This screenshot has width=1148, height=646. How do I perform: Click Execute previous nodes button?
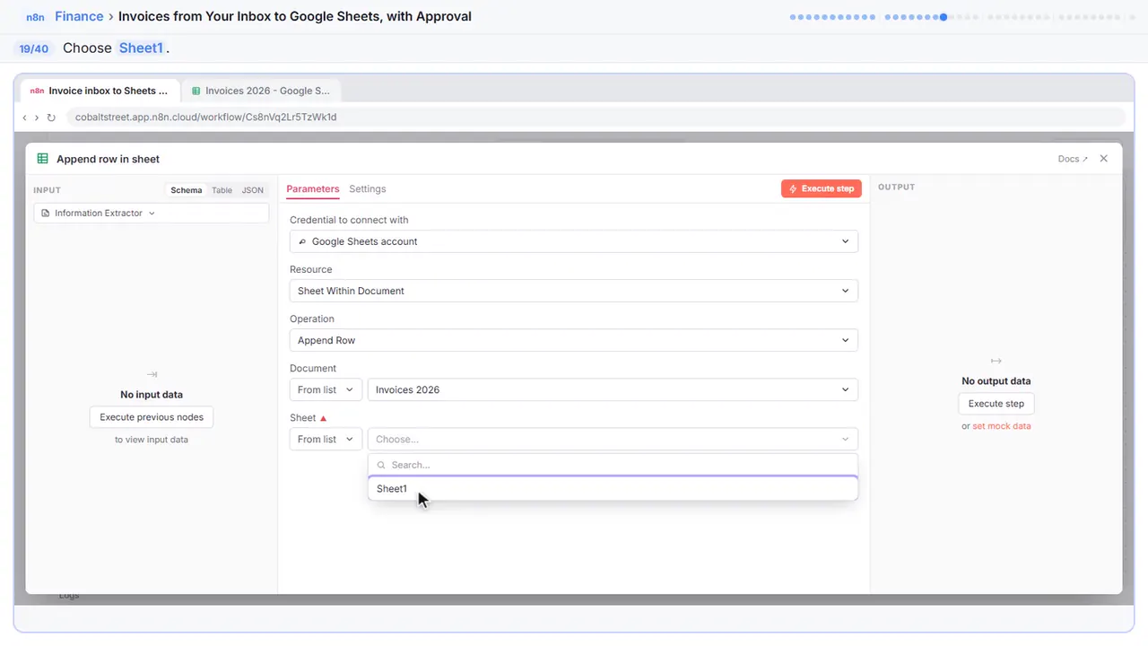click(152, 417)
